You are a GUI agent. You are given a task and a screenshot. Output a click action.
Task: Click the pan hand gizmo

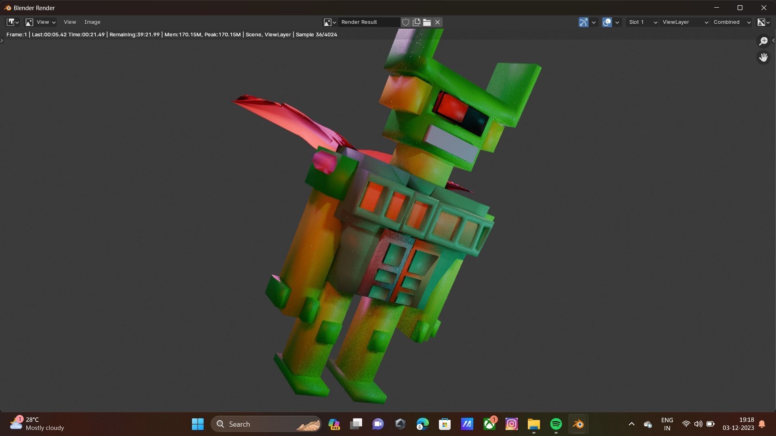click(763, 57)
